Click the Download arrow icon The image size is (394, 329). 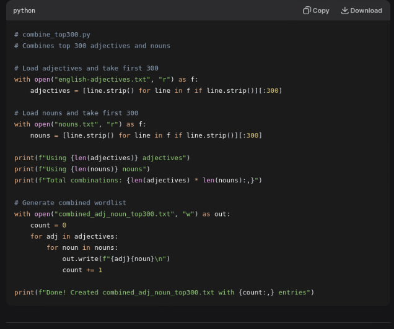click(x=344, y=11)
